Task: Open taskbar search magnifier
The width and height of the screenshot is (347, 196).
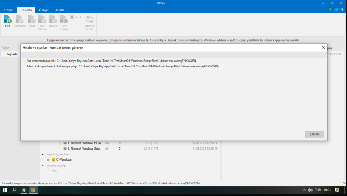Action: pyautogui.click(x=14, y=190)
